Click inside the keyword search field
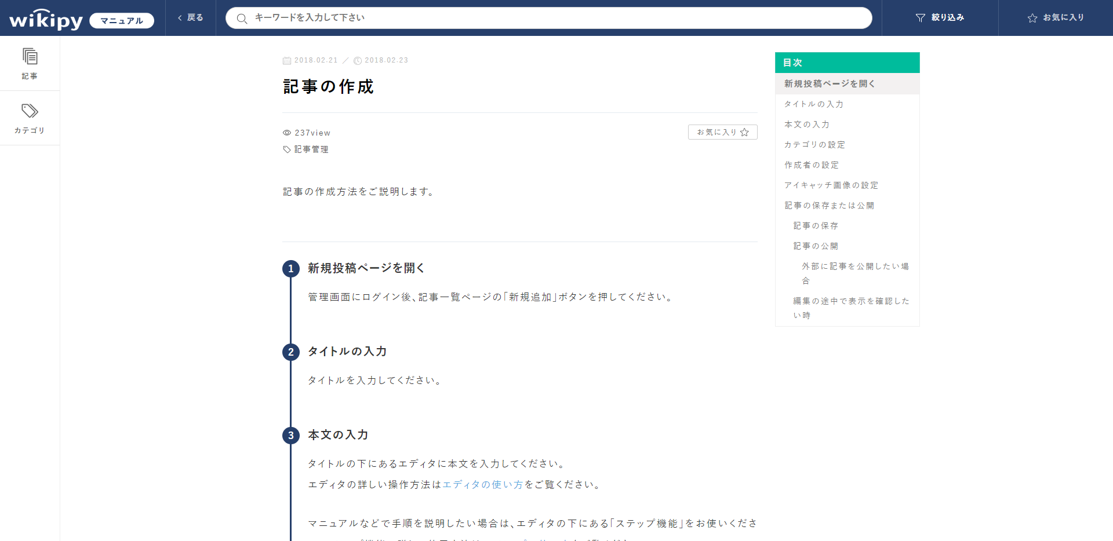 point(522,17)
